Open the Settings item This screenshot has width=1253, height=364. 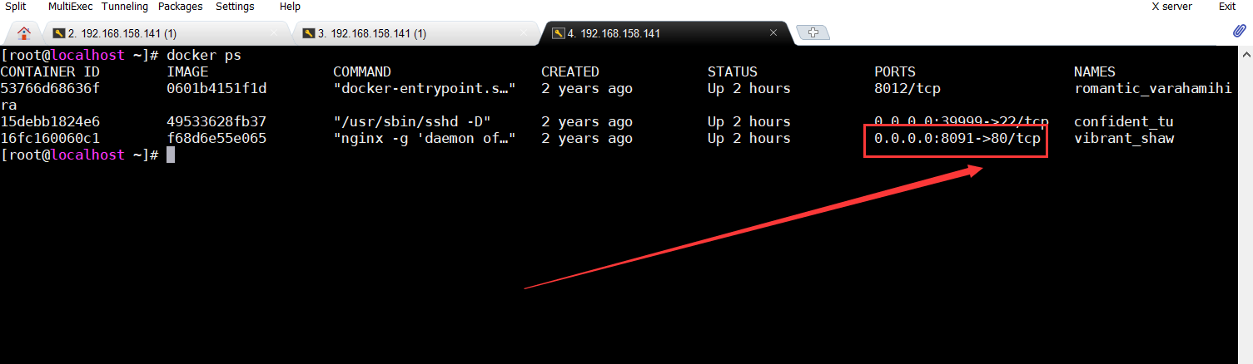click(x=235, y=7)
